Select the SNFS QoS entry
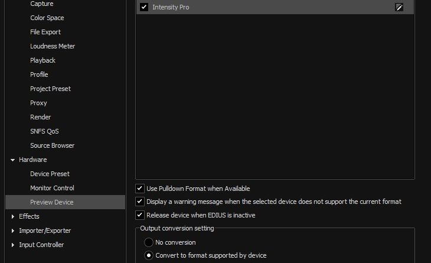 pyautogui.click(x=44, y=131)
